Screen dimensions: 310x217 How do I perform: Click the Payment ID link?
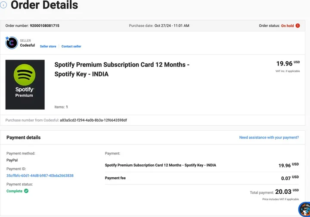point(40,176)
